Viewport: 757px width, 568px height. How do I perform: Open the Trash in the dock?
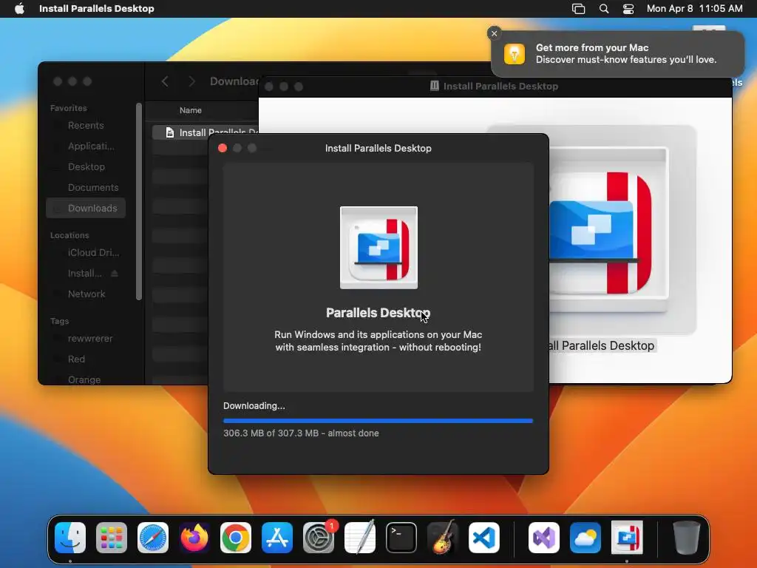[x=687, y=538]
